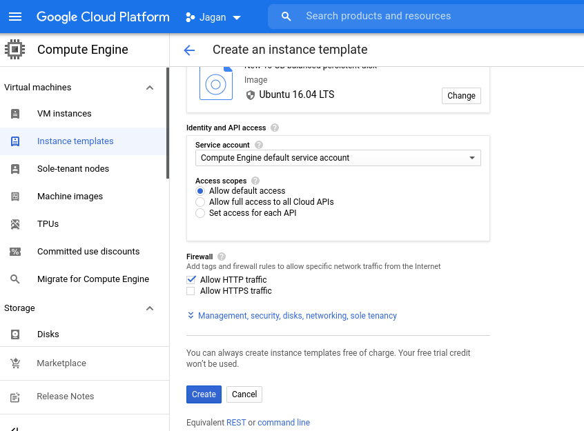Click the shield icon beside Ubuntu 16.04 LTS

point(251,95)
